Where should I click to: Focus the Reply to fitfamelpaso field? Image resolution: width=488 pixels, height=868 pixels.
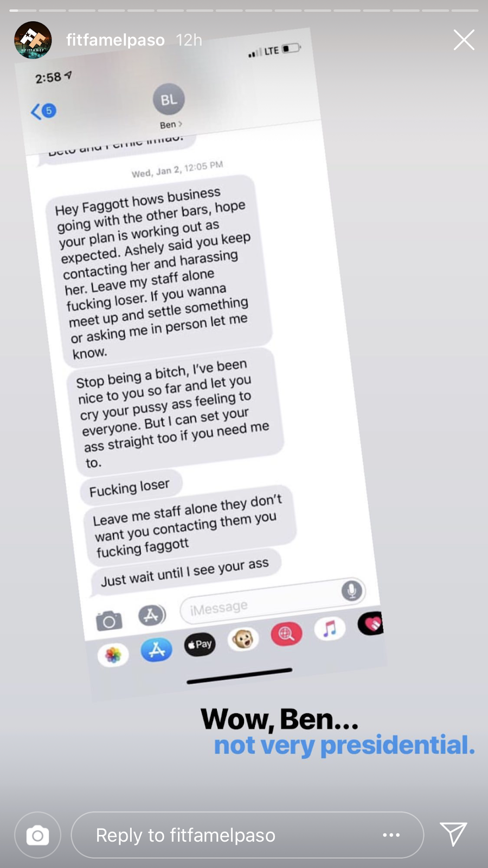247,835
